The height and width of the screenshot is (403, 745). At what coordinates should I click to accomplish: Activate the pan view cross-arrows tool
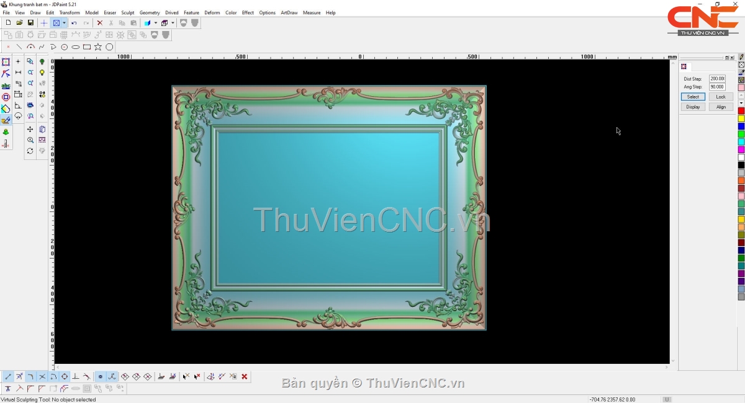pos(30,129)
